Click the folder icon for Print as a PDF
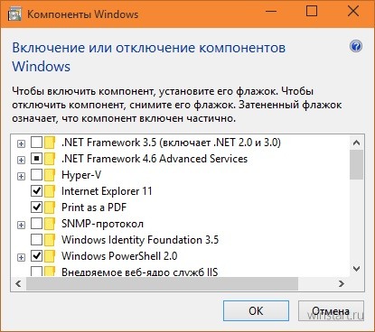This screenshot has height=332, width=375. (50, 207)
